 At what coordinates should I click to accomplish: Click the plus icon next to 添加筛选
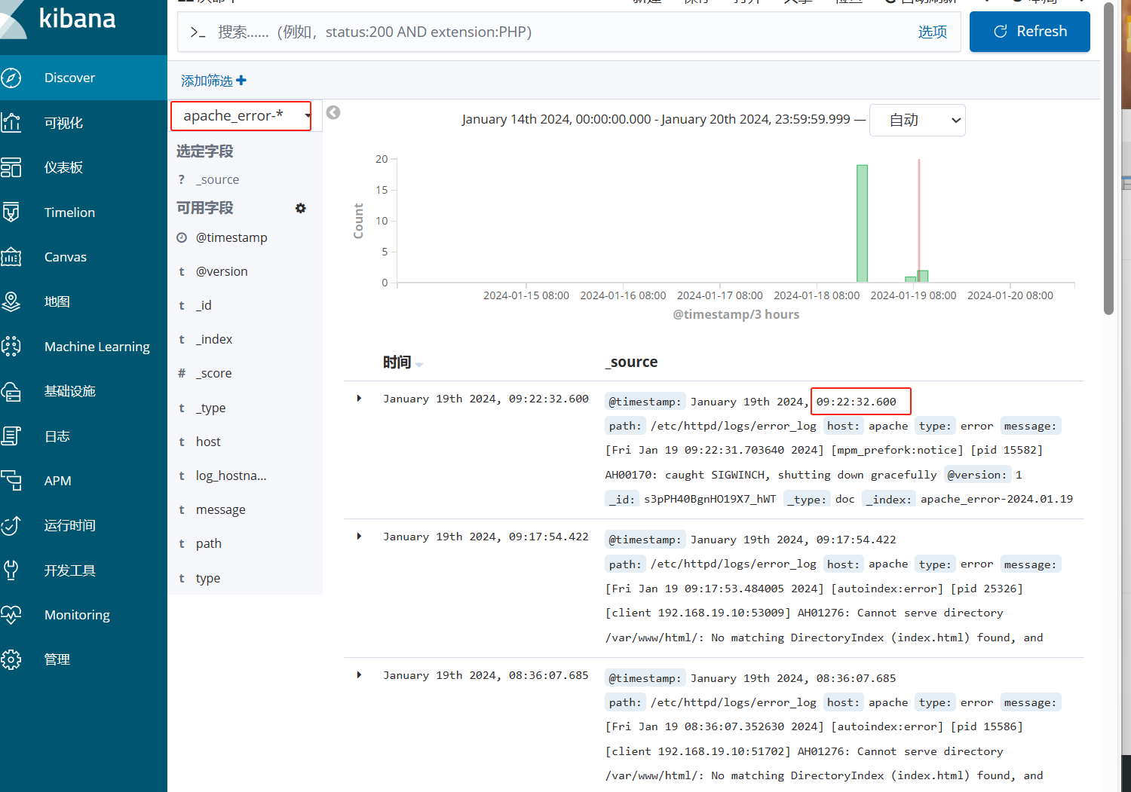[x=241, y=80]
